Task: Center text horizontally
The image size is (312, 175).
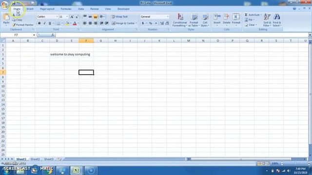Action: (x=90, y=23)
